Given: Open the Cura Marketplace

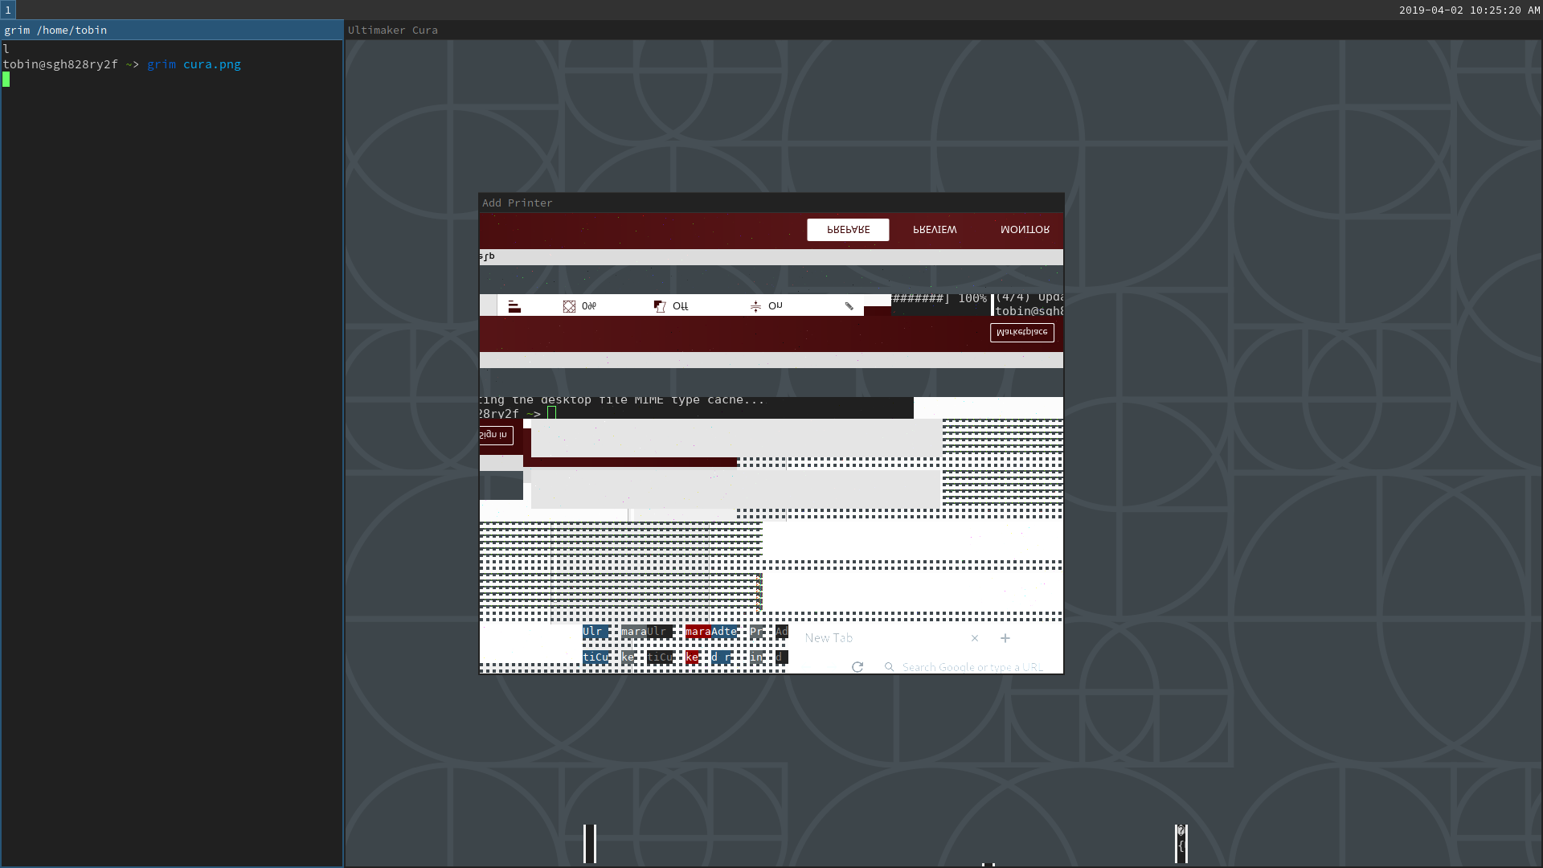Looking at the screenshot, I should (1021, 332).
